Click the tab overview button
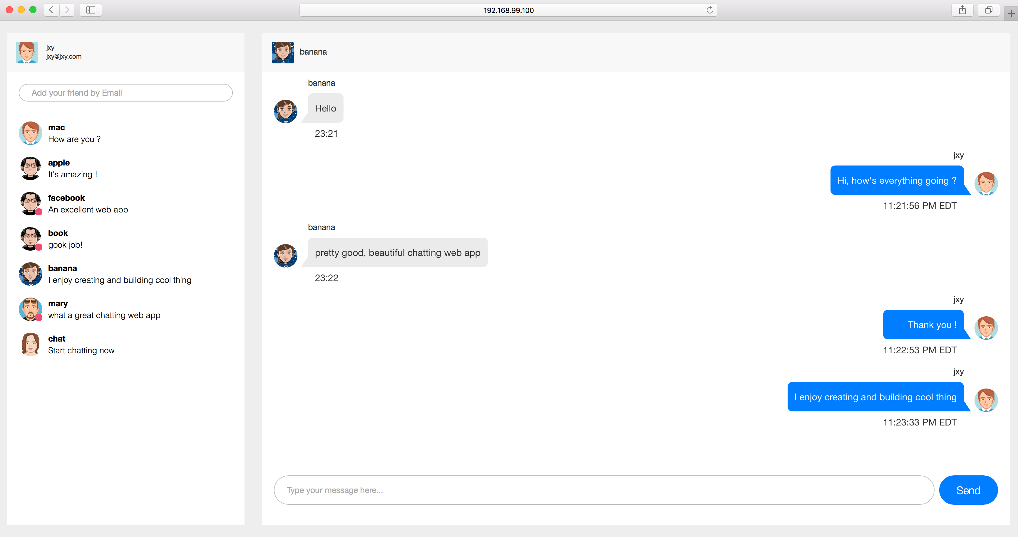The height and width of the screenshot is (537, 1018). 989,10
